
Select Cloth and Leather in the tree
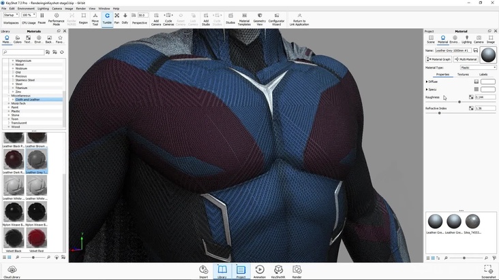[27, 100]
